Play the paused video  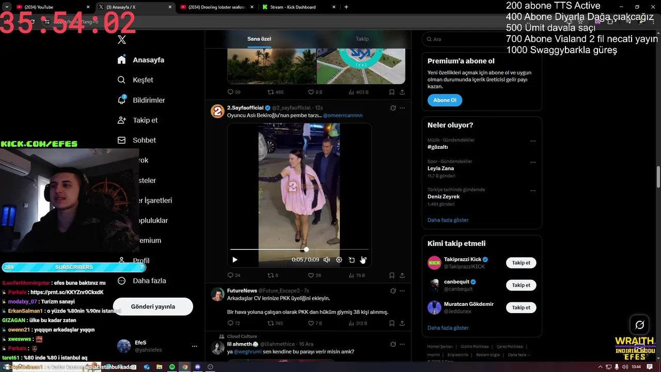[235, 260]
